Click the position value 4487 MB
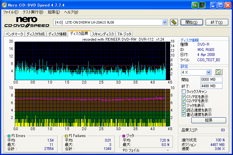The width and height of the screenshot is (233, 155). [x=217, y=145]
